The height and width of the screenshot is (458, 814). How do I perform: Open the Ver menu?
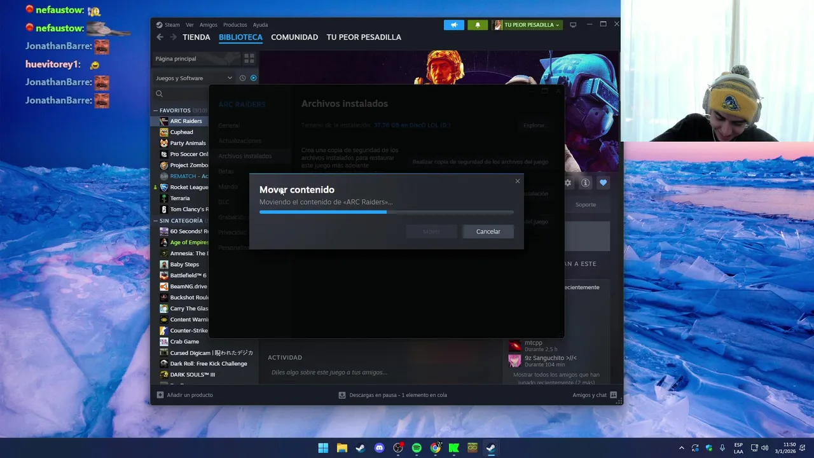[x=190, y=25]
